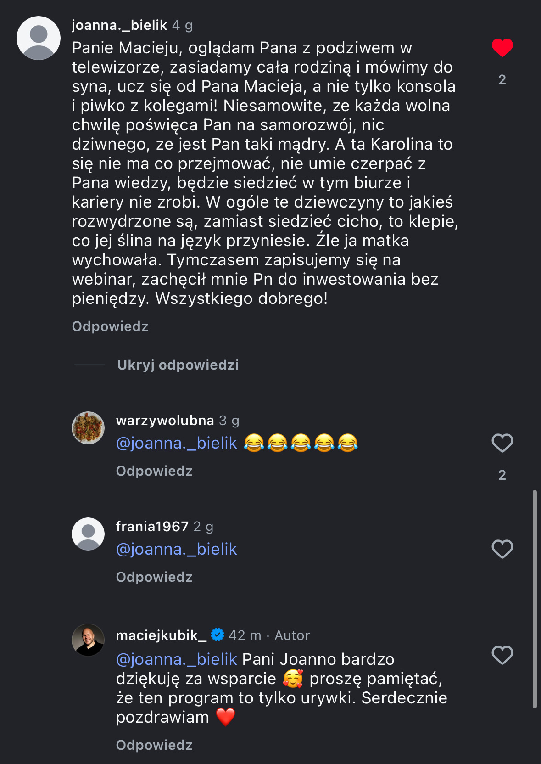Click the comments scrollbar on the right edge
The height and width of the screenshot is (764, 541).
[x=535, y=599]
